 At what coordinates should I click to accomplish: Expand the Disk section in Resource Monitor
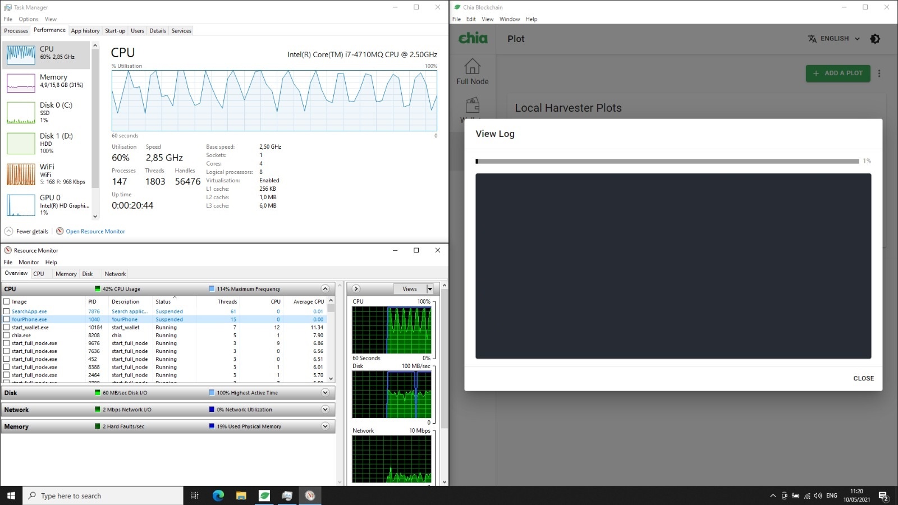click(x=325, y=393)
